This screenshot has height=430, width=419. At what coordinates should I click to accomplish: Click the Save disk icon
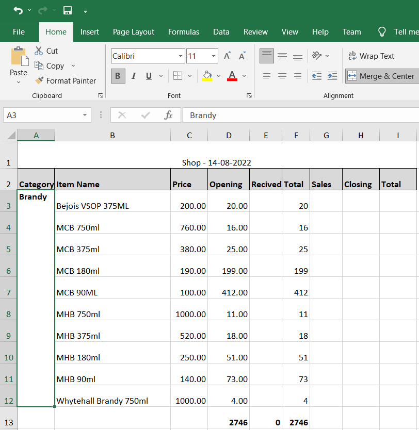click(x=67, y=10)
